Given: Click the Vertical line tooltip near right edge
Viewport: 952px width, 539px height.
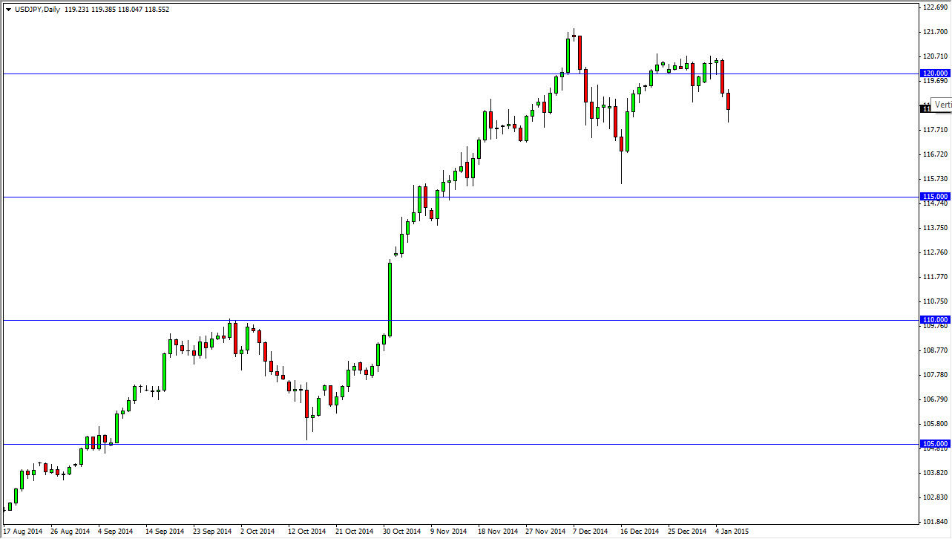Looking at the screenshot, I should (941, 104).
